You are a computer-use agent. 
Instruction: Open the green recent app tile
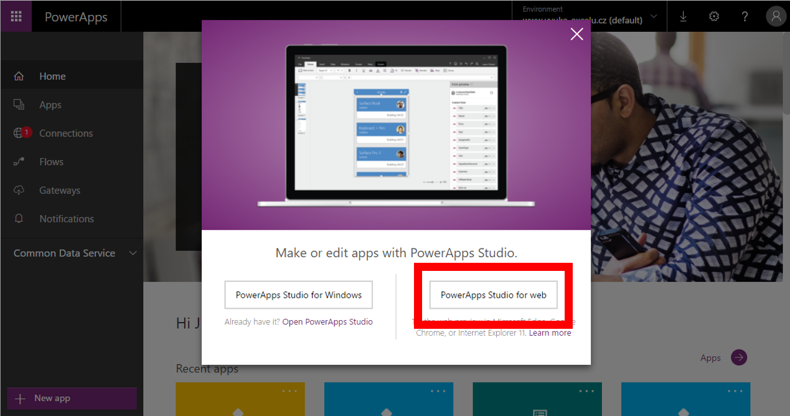pyautogui.click(x=537, y=399)
